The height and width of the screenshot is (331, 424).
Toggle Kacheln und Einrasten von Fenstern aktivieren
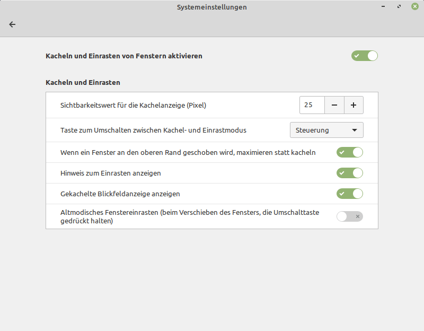[x=364, y=56]
